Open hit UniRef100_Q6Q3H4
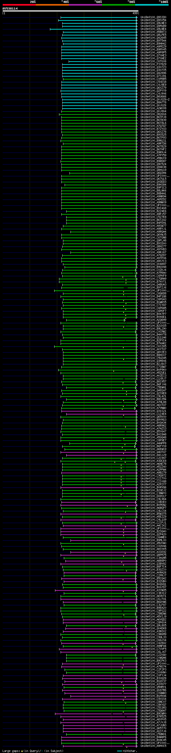This screenshot has height=753, width=171. click(x=153, y=173)
